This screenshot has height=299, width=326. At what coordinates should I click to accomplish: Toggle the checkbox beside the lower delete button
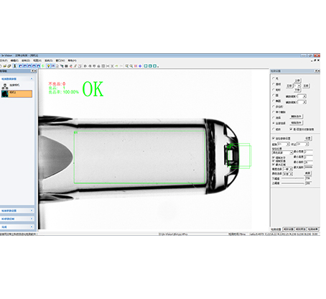[x=291, y=129]
